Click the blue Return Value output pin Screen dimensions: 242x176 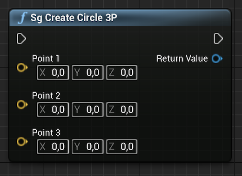[x=217, y=58]
